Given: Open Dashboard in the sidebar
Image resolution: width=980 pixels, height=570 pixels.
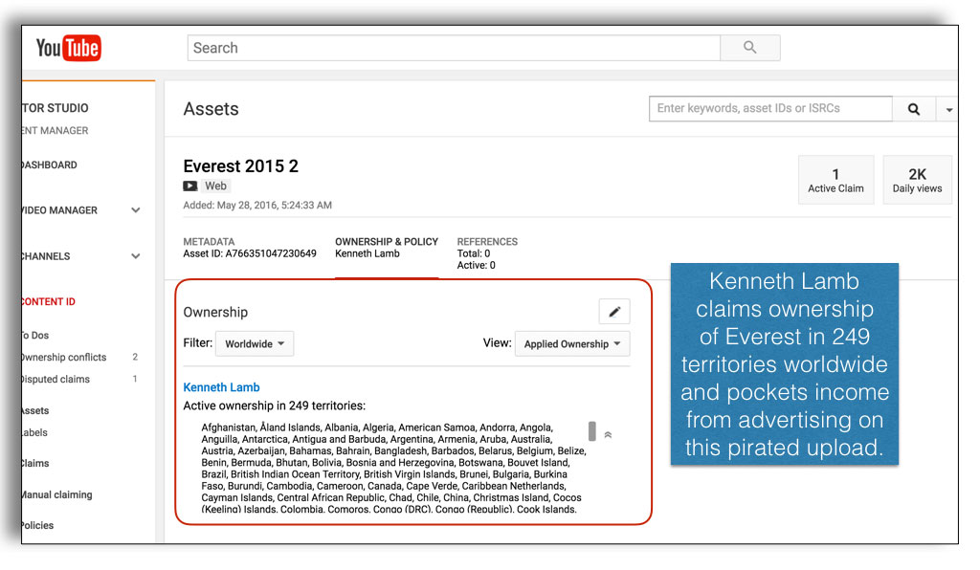Looking at the screenshot, I should [50, 164].
